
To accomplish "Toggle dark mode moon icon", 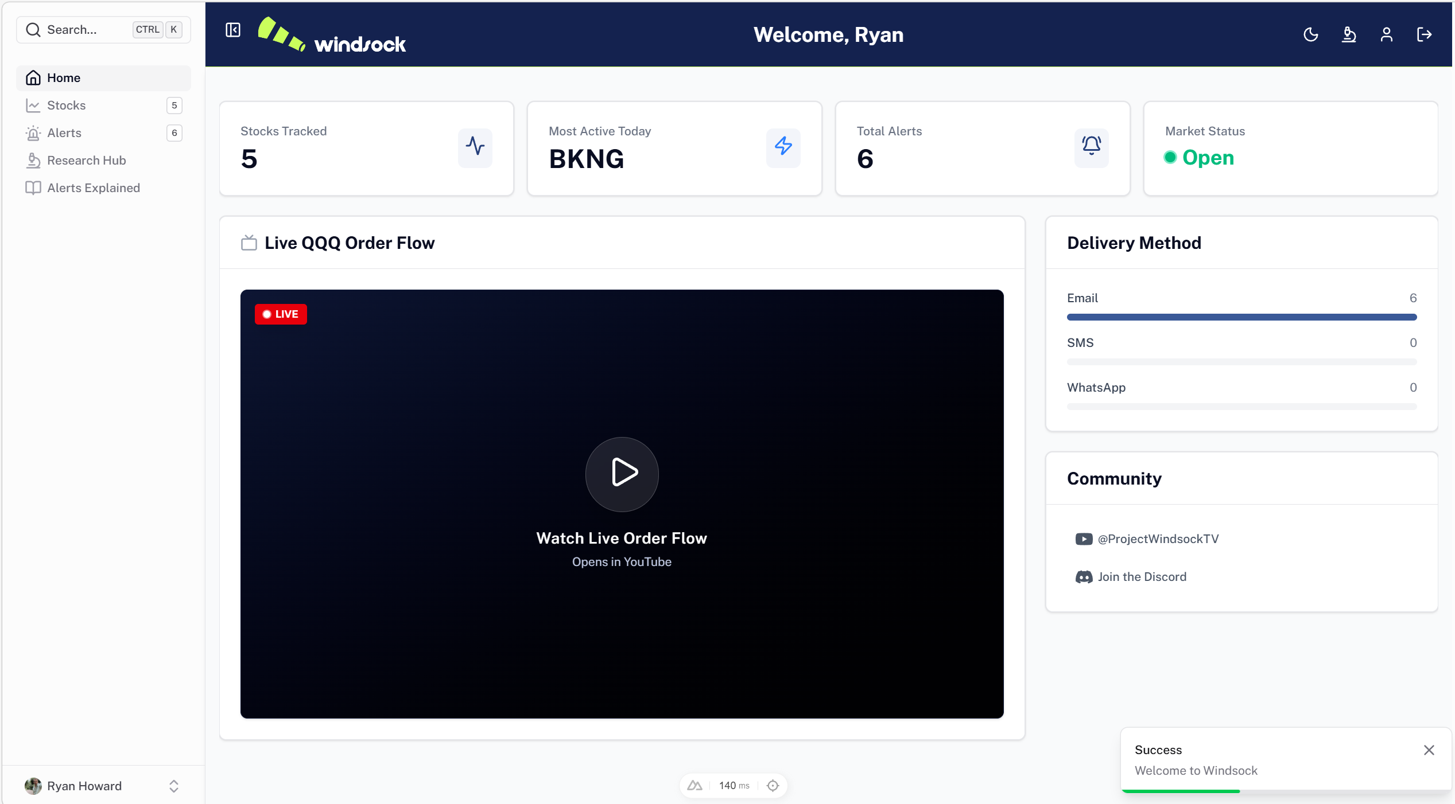I will click(1311, 35).
